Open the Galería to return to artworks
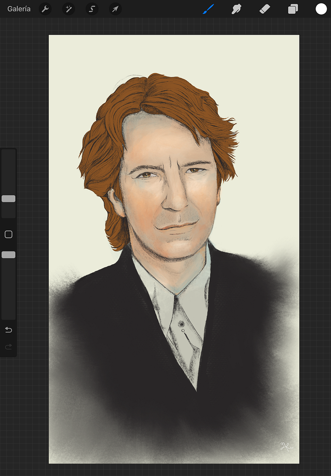Image resolution: width=331 pixels, height=476 pixels. tap(19, 9)
